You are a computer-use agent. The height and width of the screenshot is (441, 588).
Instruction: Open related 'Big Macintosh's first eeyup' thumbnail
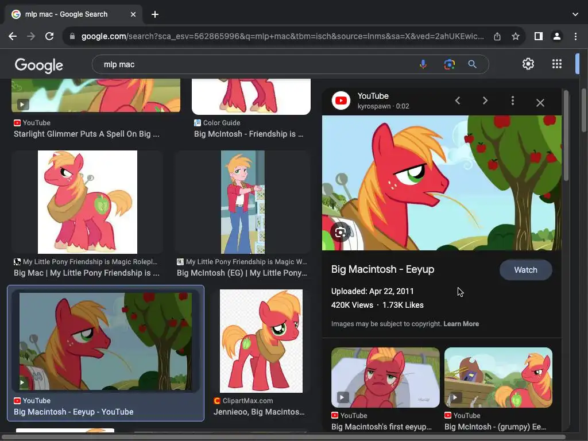385,377
